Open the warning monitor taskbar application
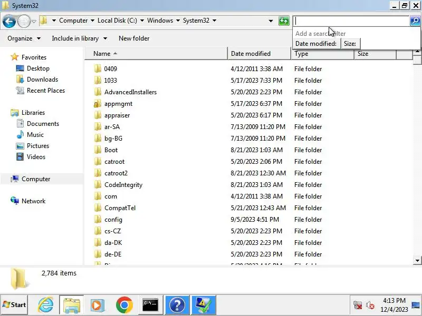This screenshot has width=422, height=316. (x=204, y=305)
